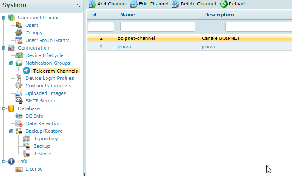Click the Database cylinder icon
The image size is (292, 176).
[x=11, y=108]
